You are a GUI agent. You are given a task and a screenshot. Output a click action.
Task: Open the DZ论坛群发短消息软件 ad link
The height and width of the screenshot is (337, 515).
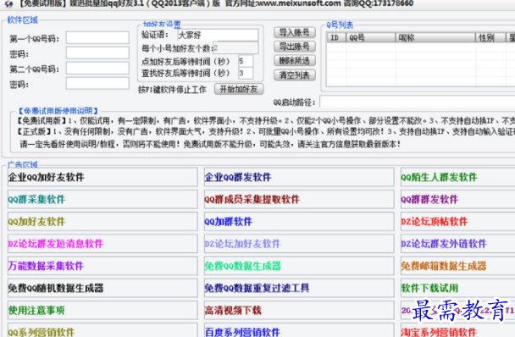[102, 244]
